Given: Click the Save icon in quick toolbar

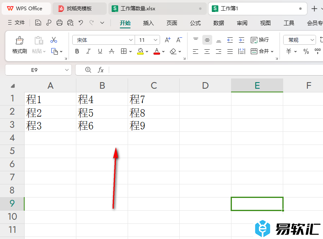Looking at the screenshot, I should (38, 23).
